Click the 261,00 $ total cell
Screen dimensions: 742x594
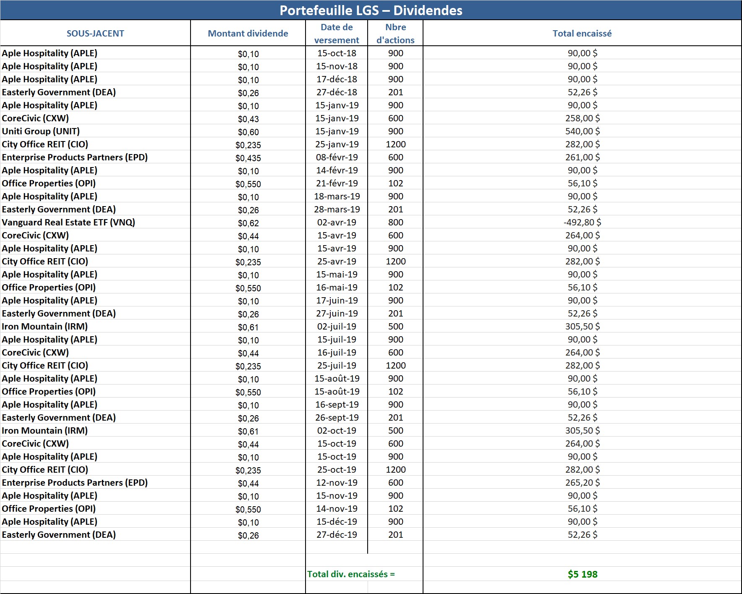(583, 157)
